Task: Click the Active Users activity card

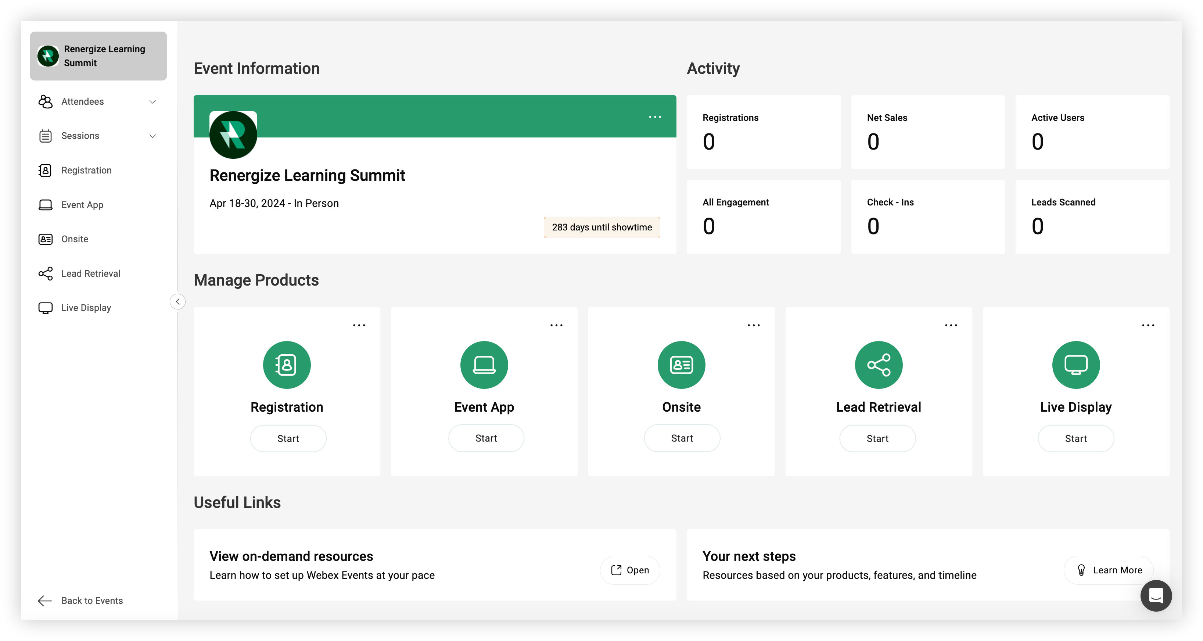Action: [x=1092, y=132]
